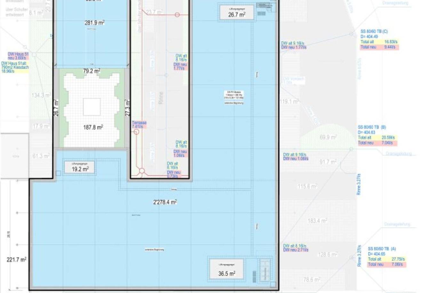Select the 26.7 m² Lüftungsaggregat box

(236, 12)
